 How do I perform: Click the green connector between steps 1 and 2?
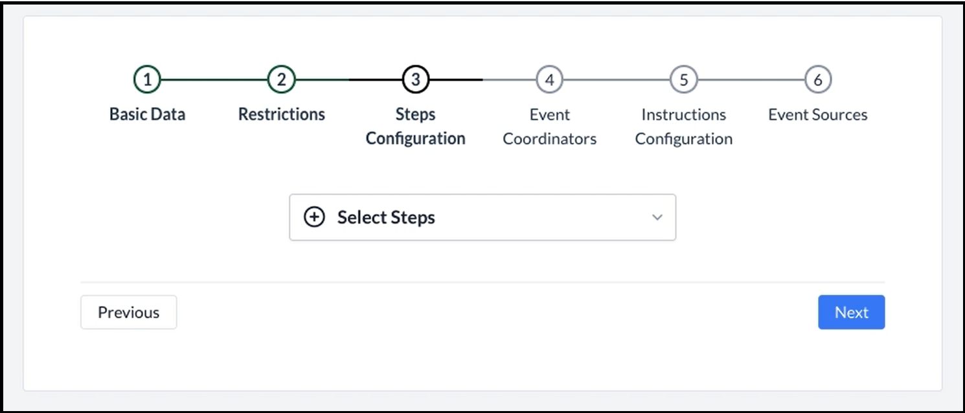(214, 79)
